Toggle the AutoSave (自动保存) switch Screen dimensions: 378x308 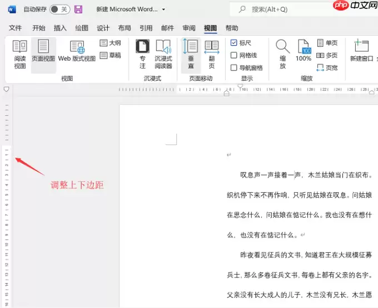coord(60,9)
